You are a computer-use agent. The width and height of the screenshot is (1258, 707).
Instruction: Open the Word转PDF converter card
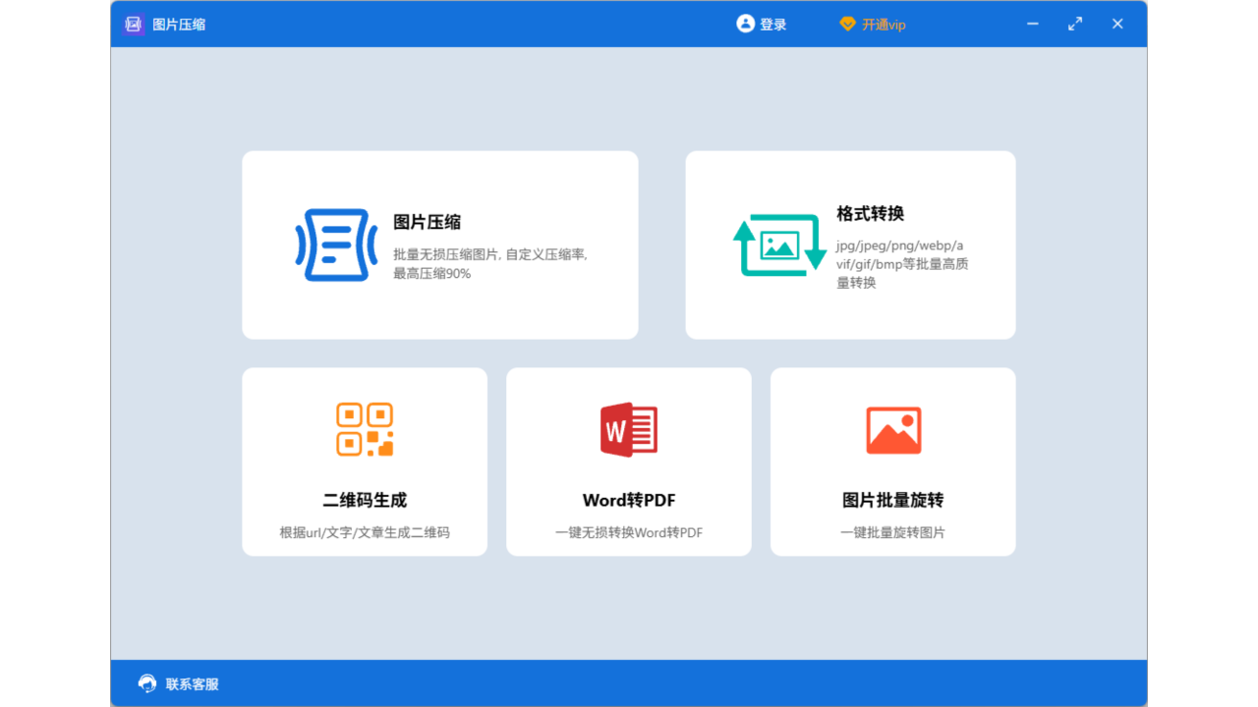[x=628, y=462]
